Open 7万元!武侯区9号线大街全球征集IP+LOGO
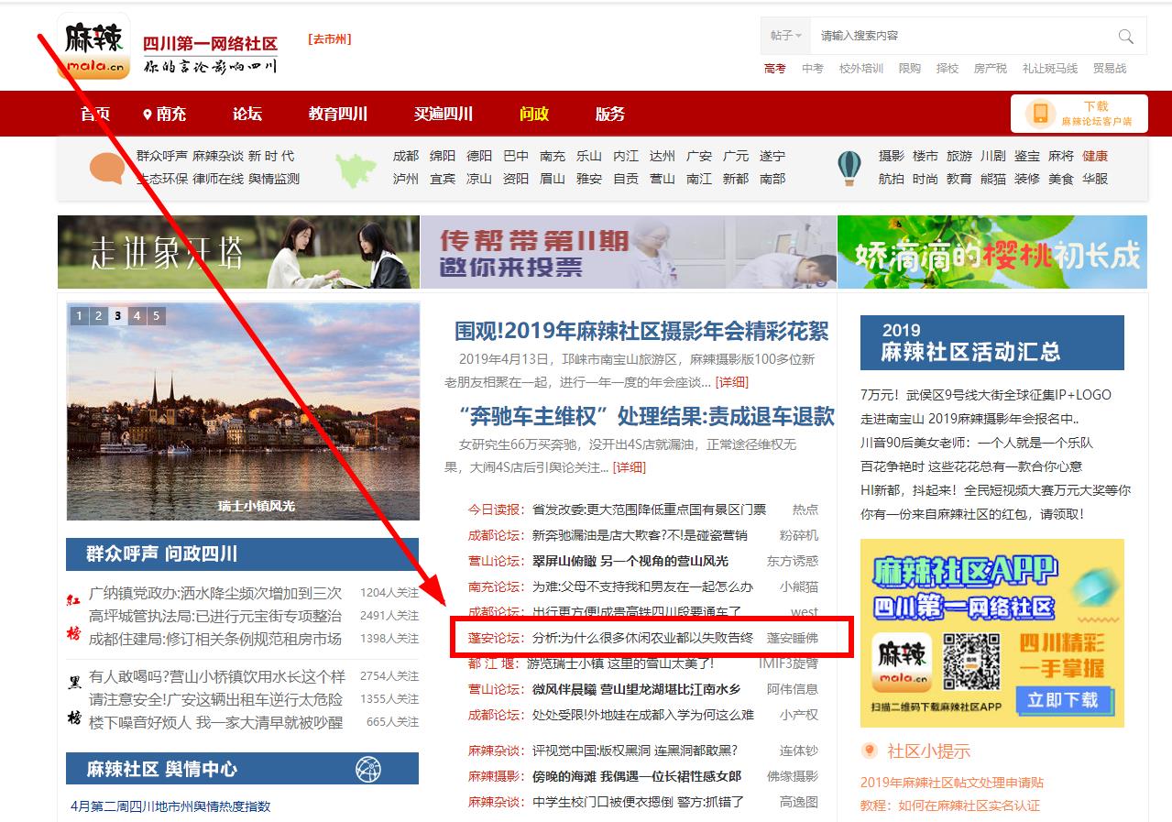Image resolution: width=1172 pixels, height=822 pixels. pyautogui.click(x=986, y=395)
